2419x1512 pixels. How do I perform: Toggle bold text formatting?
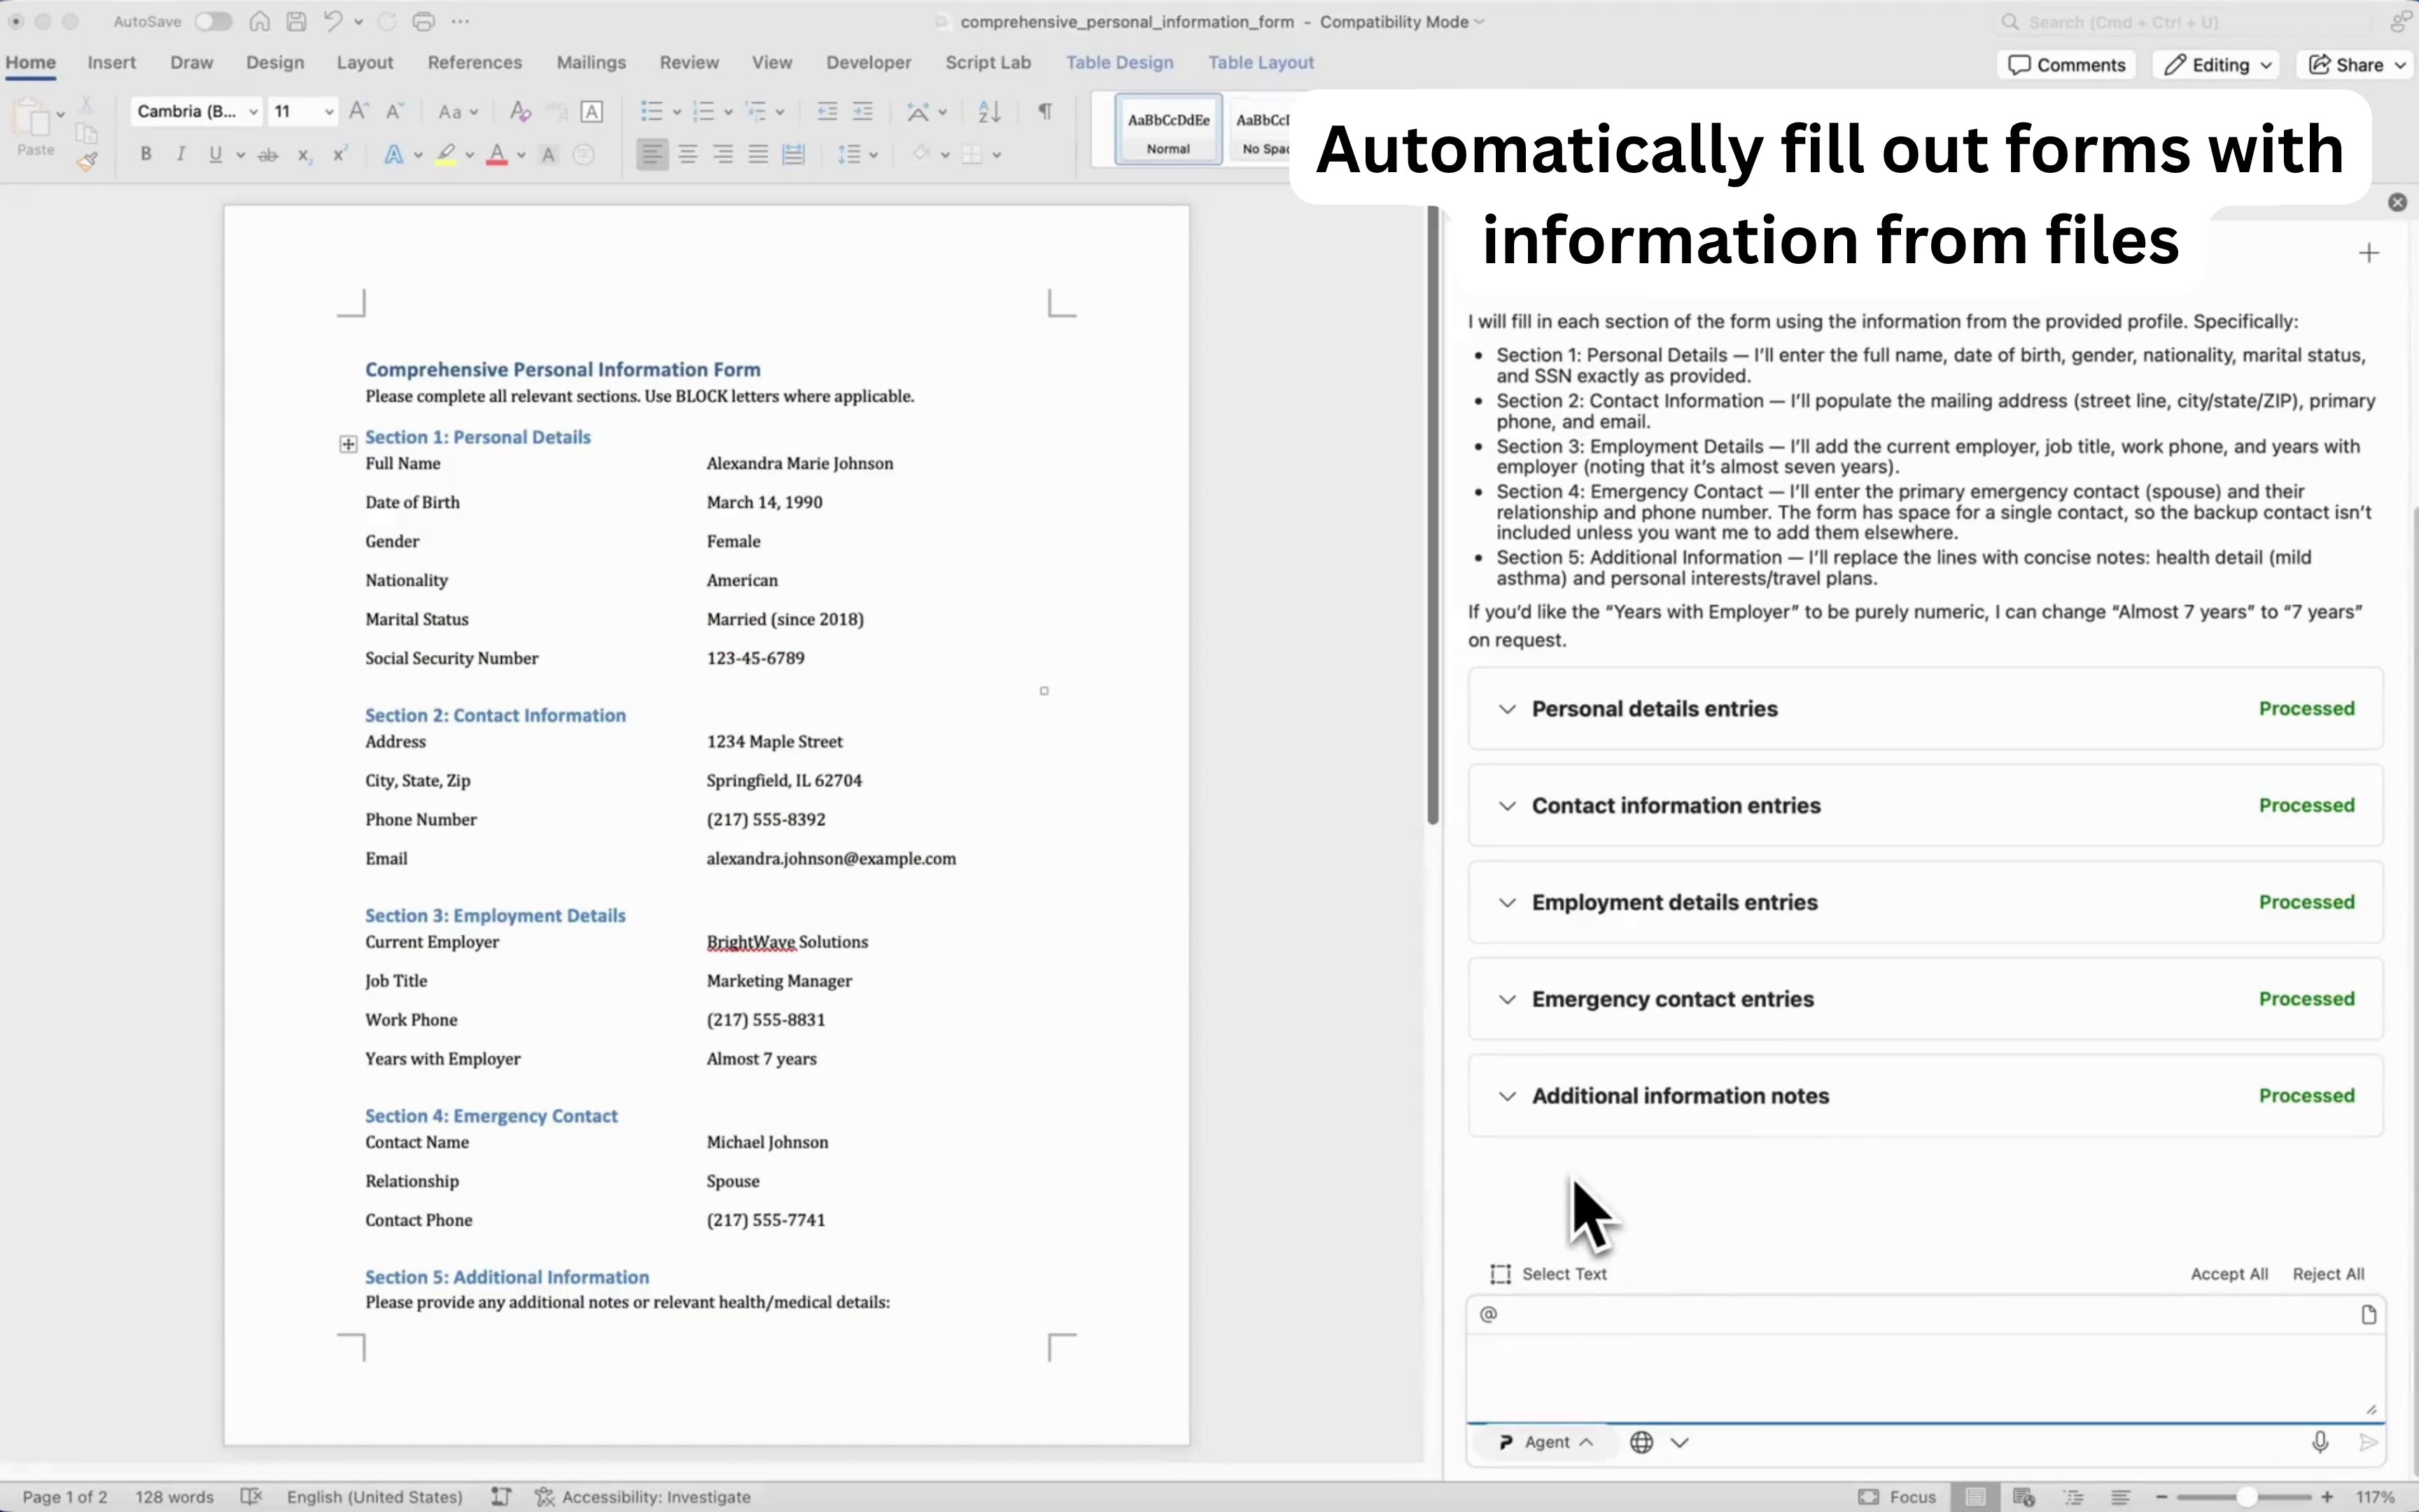tap(146, 154)
